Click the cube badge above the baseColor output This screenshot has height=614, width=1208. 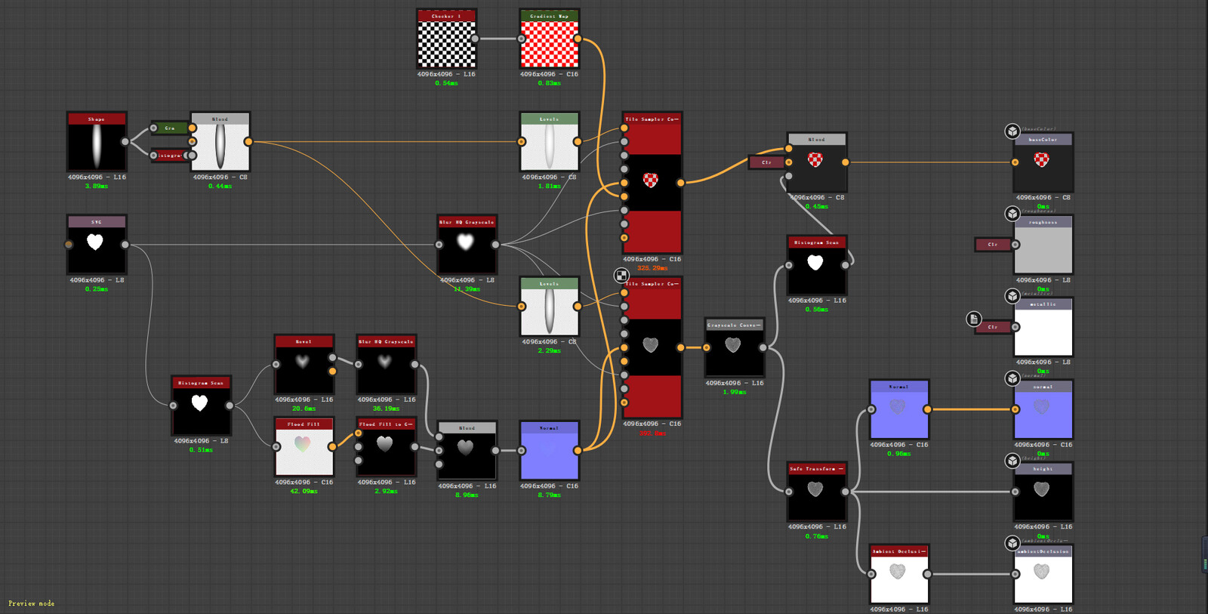point(1012,131)
